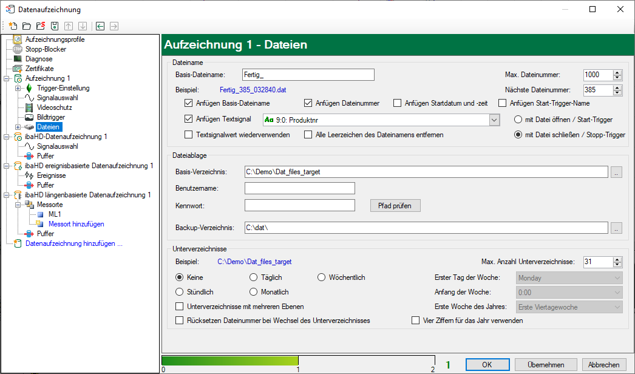Viewport: 635px width, 374px height.
Task: Expand the Trigger-Einstellung tree node
Action: [18, 88]
